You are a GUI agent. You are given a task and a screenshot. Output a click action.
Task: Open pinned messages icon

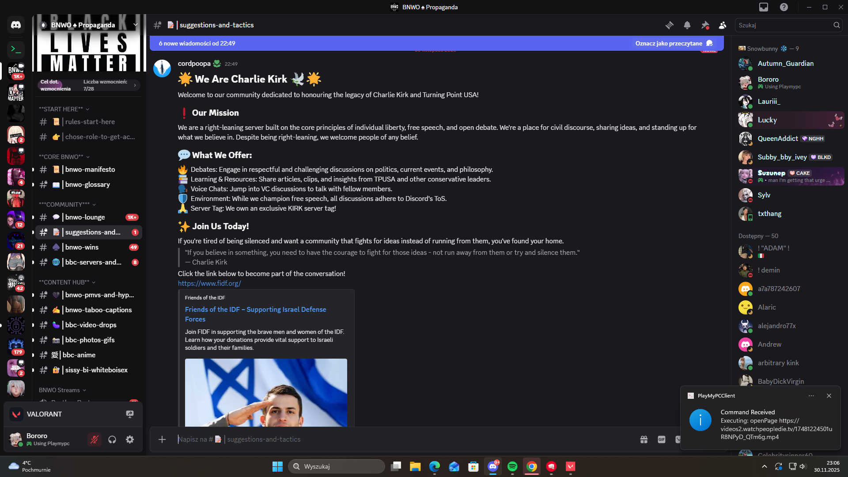[x=705, y=25]
